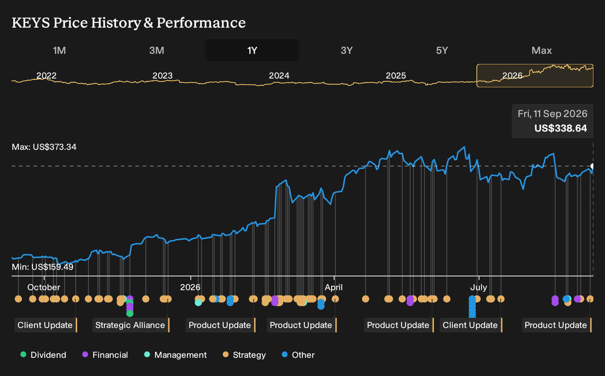Click the highlighted 2026 range selector in overview
Screen dimensions: 605x376
535,76
